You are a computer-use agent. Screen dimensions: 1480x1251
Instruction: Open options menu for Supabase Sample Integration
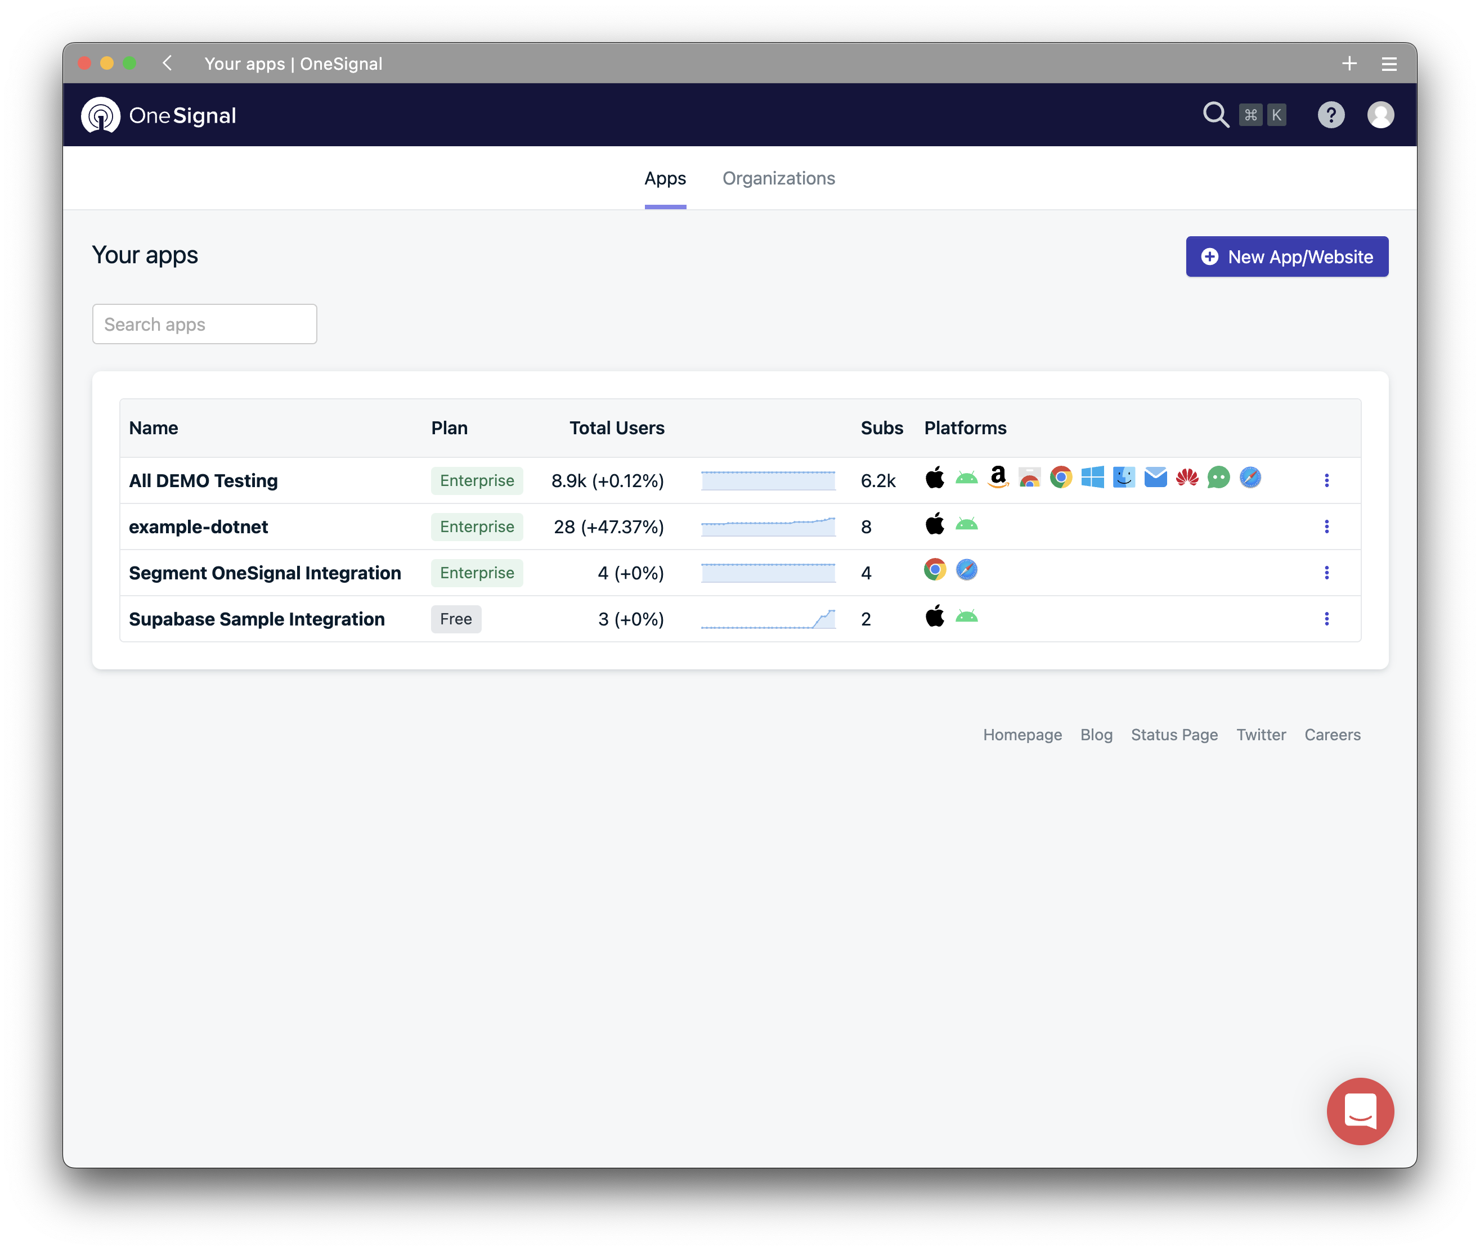click(1326, 619)
